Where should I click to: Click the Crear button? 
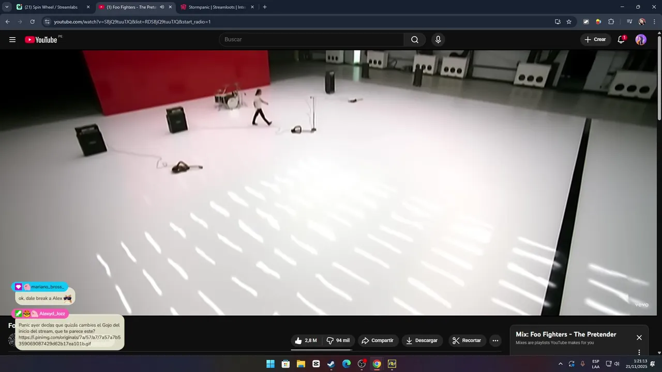595,40
